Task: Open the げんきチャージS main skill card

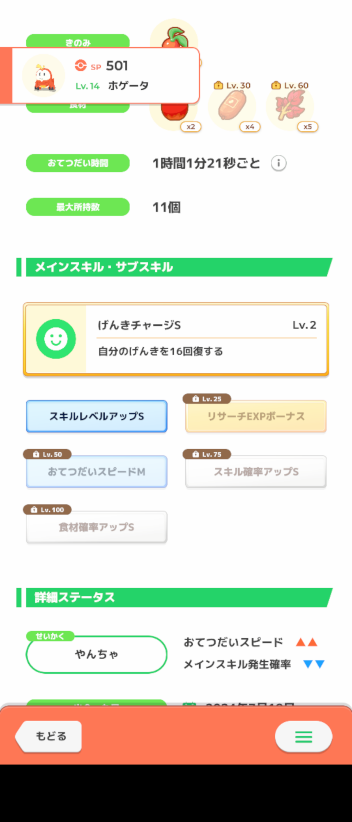Action: coord(176,339)
